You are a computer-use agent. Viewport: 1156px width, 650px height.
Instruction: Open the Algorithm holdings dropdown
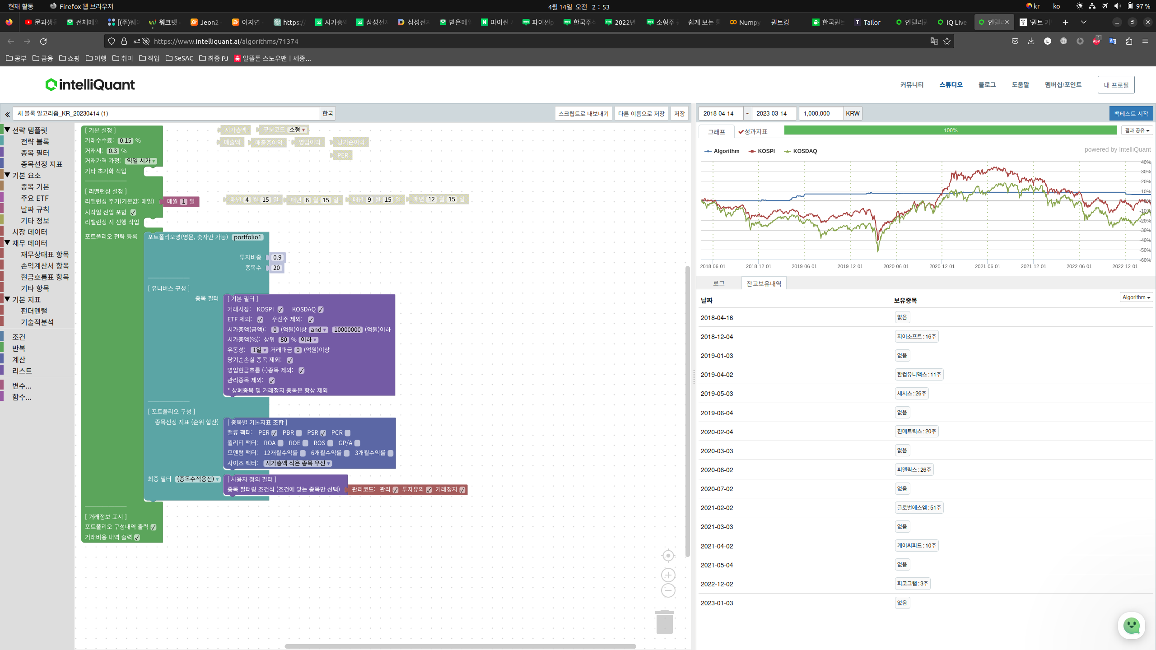[1136, 297]
